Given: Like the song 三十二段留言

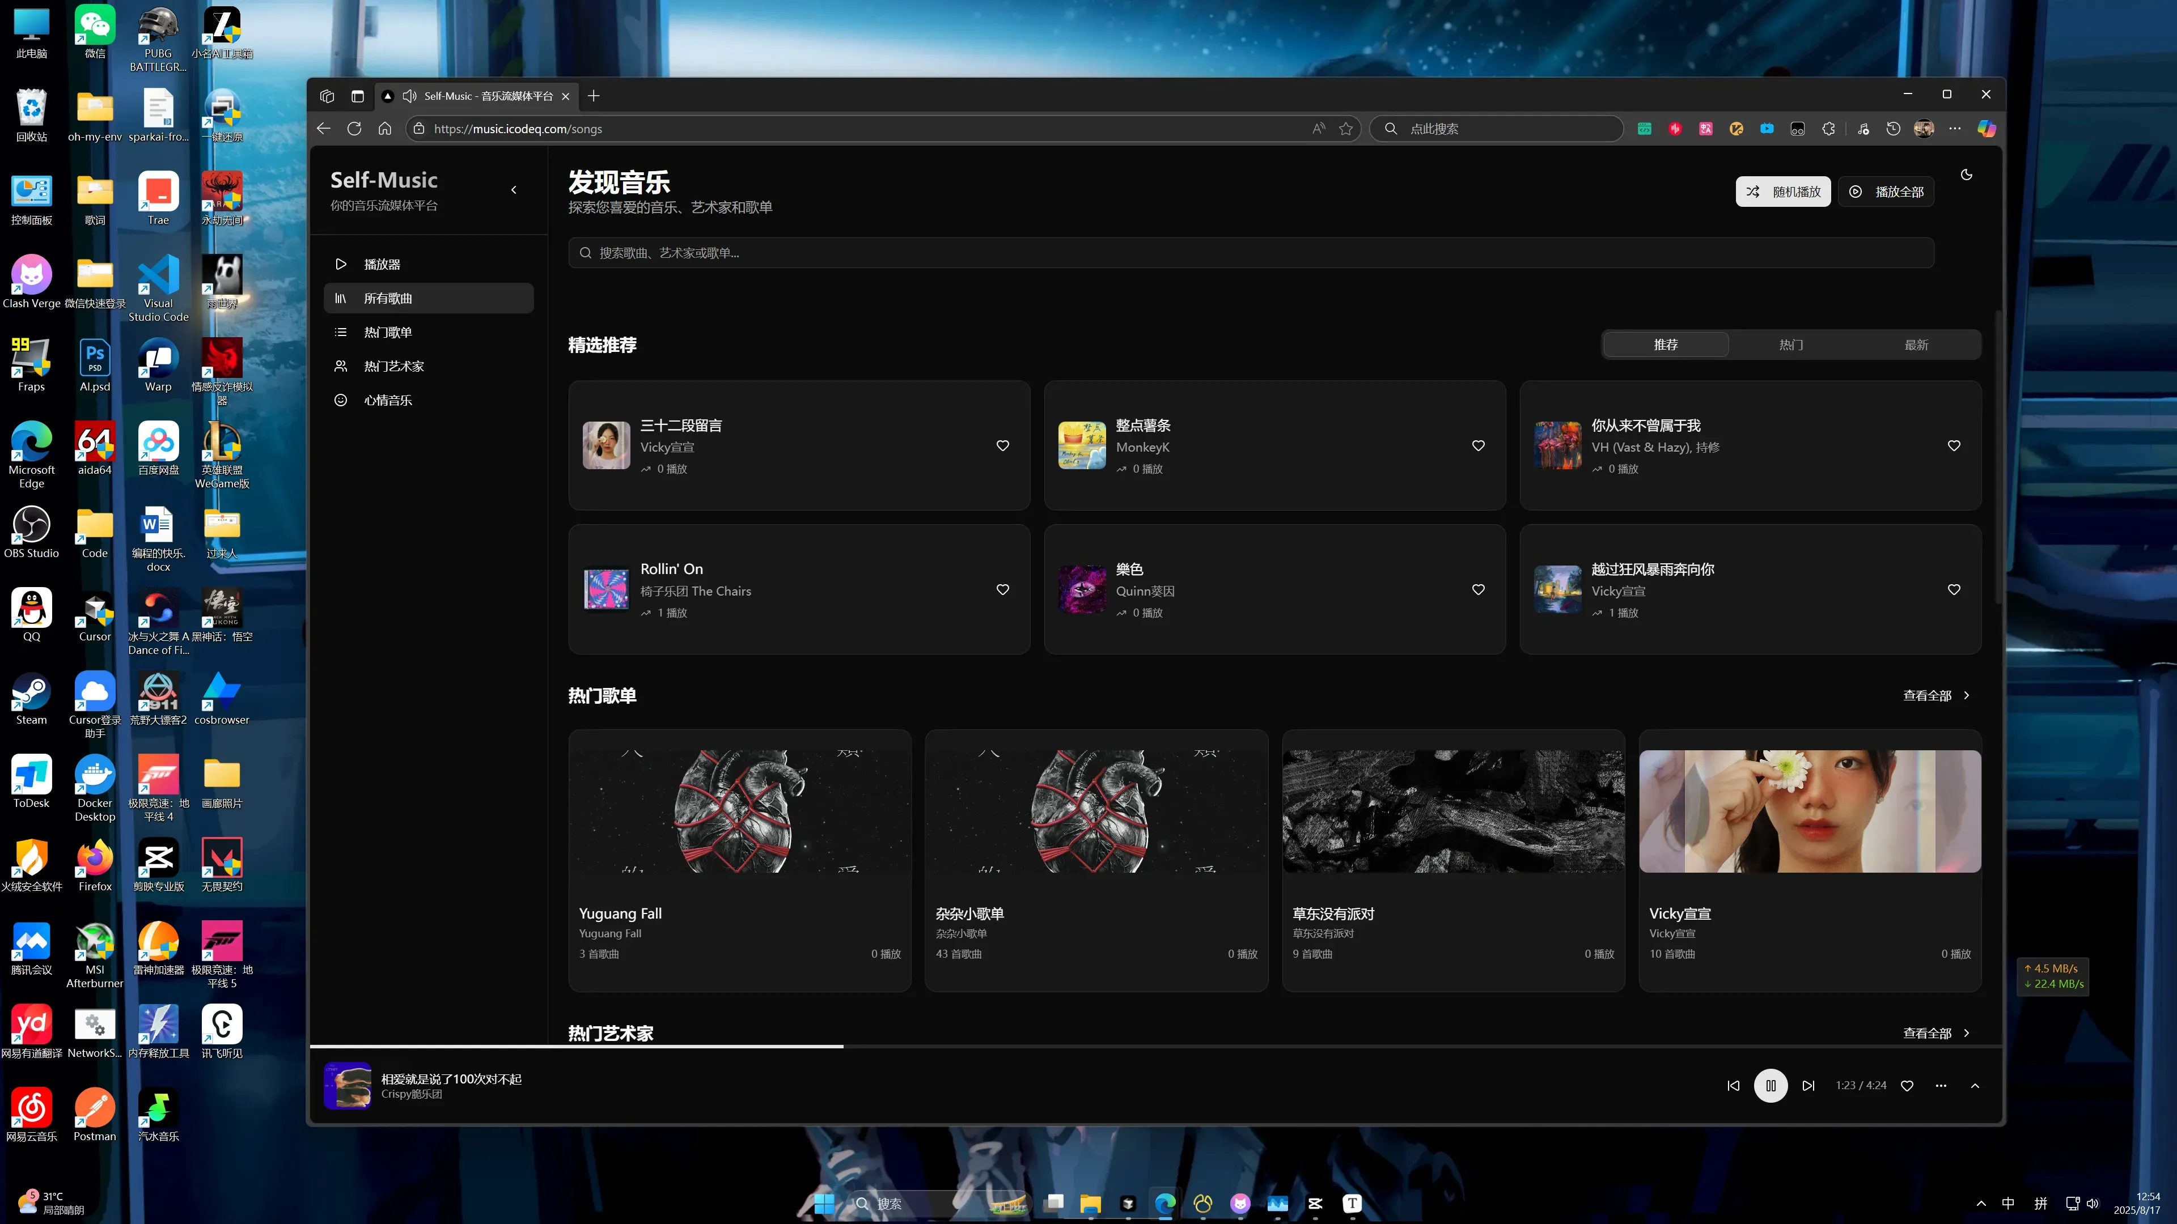Looking at the screenshot, I should [1002, 445].
